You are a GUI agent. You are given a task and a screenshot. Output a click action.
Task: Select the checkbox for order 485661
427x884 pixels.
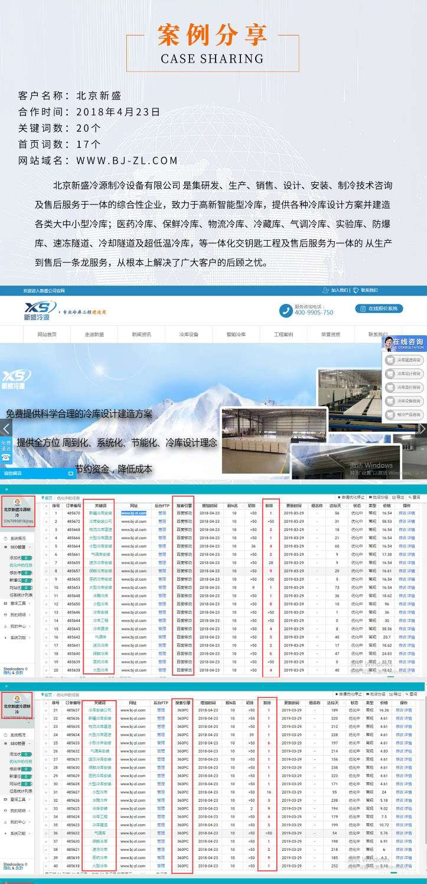(x=47, y=555)
